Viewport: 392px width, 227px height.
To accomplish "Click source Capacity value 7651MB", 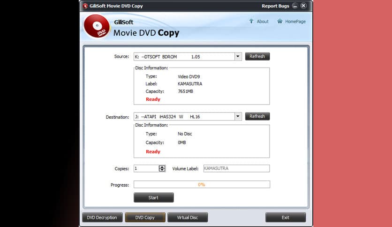I will (x=186, y=91).
